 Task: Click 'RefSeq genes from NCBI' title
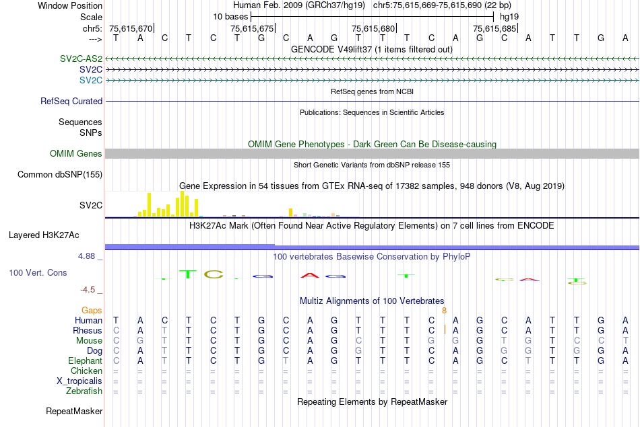pyautogui.click(x=372, y=91)
